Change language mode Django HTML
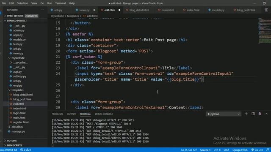 (x=240, y=150)
